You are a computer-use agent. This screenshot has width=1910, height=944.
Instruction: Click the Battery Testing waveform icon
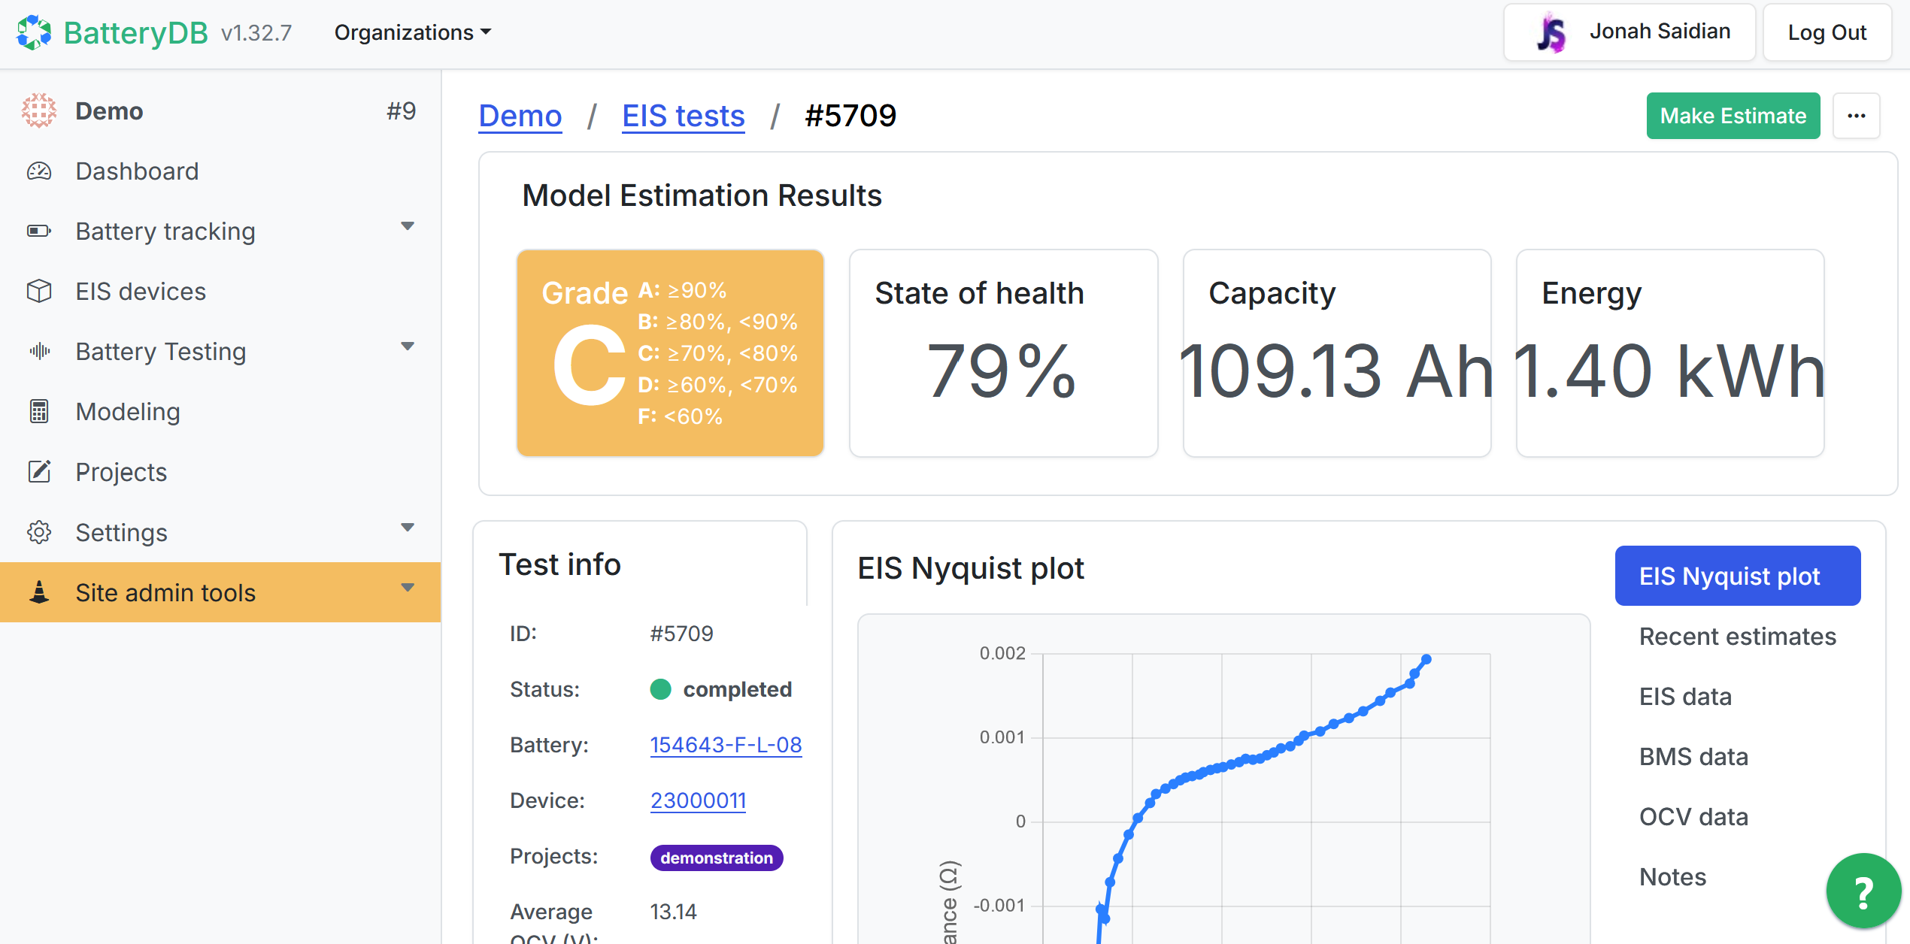click(38, 351)
